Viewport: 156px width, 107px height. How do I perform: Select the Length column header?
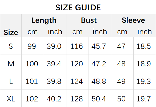(x=44, y=20)
